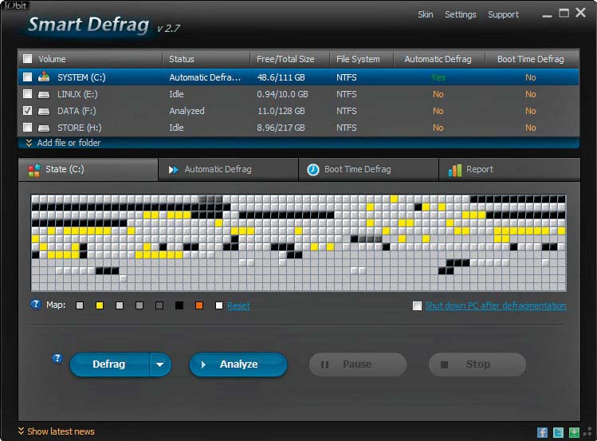Open the Defrag button dropdown arrow
Viewport: 597px width, 441px height.
coord(160,364)
